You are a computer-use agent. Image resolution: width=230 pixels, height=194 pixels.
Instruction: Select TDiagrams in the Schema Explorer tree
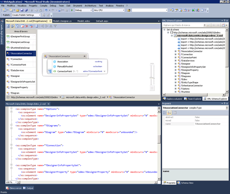(x=186, y=76)
